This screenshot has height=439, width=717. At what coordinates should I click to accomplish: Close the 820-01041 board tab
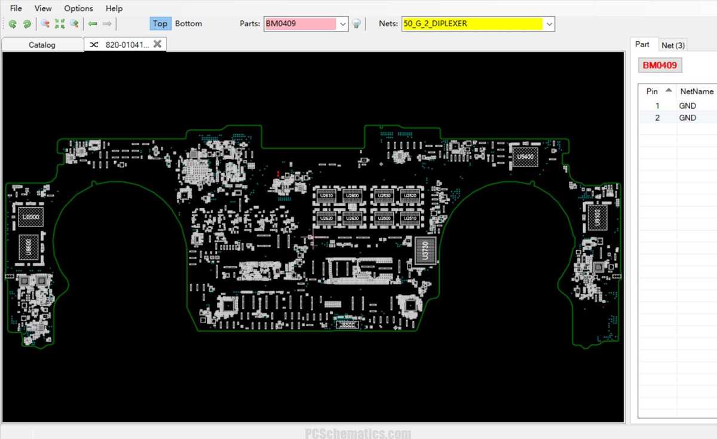click(157, 44)
